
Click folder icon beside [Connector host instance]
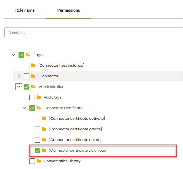tap(33, 66)
